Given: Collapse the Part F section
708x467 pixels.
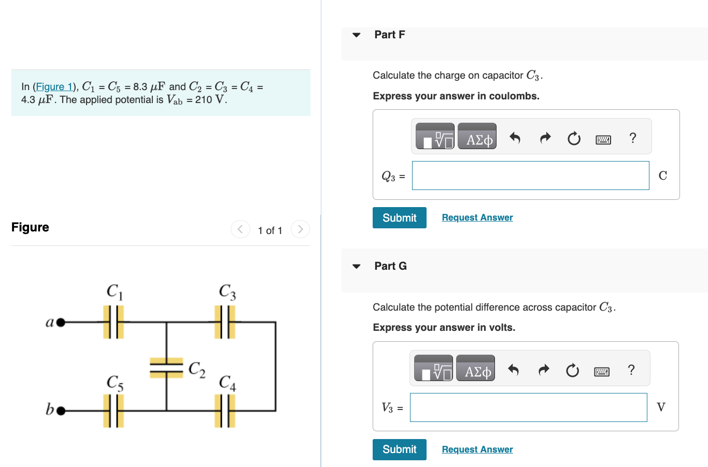Looking at the screenshot, I should click(356, 35).
